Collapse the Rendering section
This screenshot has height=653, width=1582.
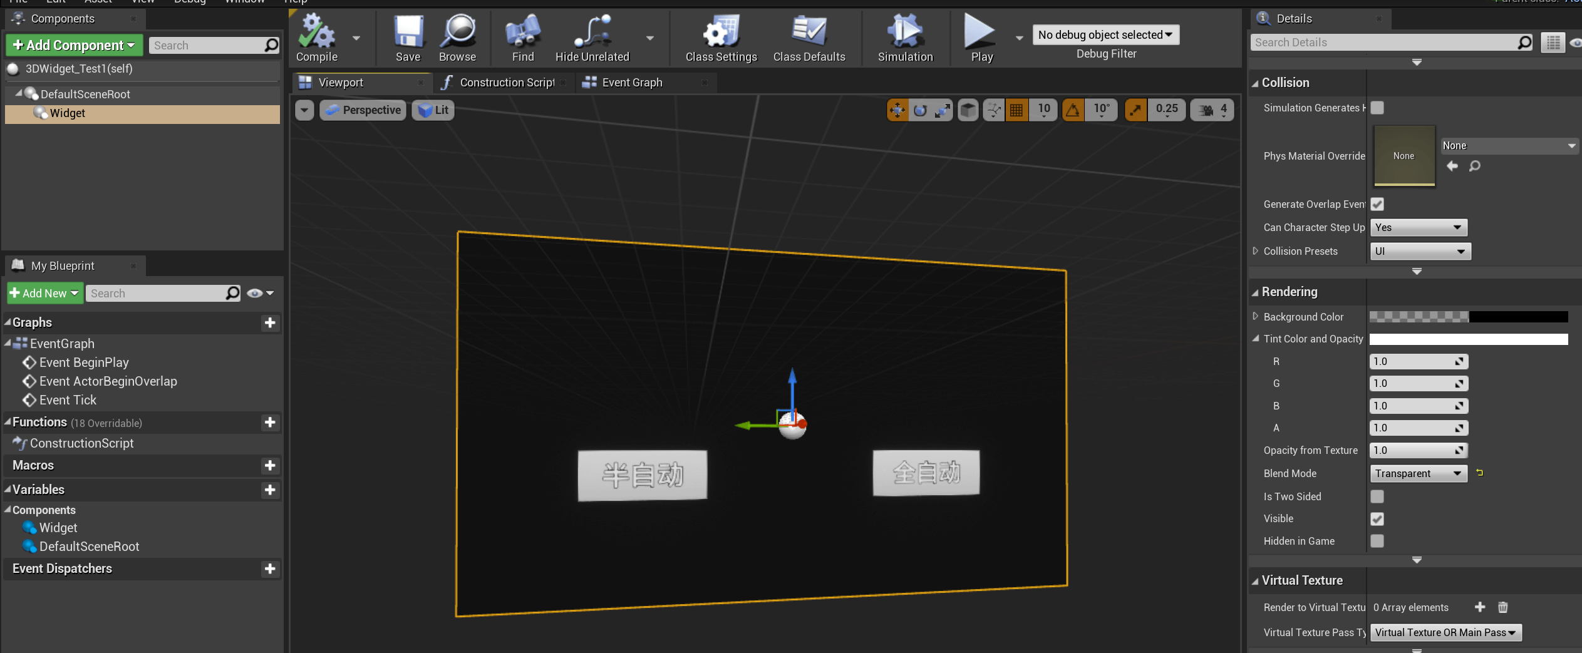pos(1255,292)
